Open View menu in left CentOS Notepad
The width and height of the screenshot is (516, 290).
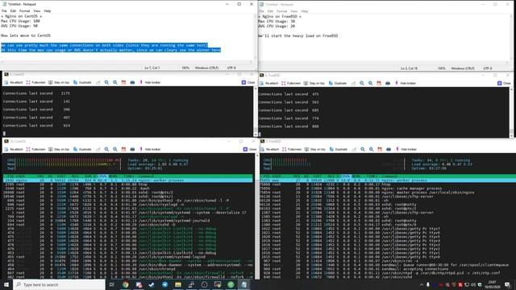coord(36,10)
